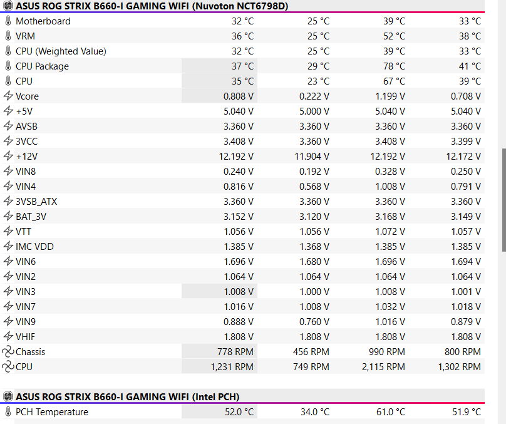Click the +12V average value 12.172 V
The width and height of the screenshot is (506, 424).
463,157
